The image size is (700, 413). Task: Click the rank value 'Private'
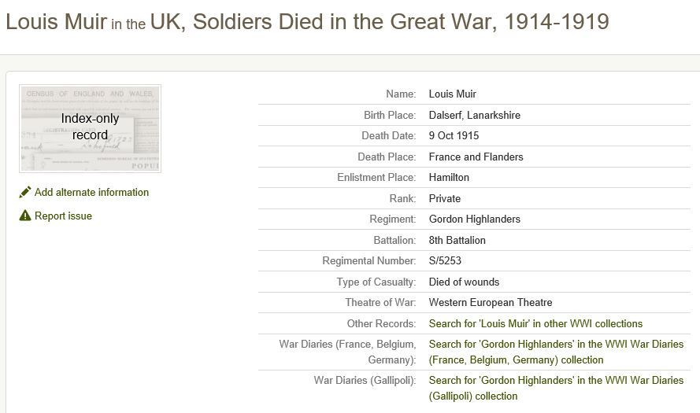445,198
